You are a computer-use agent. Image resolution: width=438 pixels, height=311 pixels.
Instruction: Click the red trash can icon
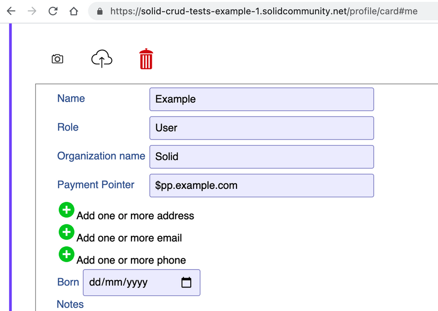[146, 59]
